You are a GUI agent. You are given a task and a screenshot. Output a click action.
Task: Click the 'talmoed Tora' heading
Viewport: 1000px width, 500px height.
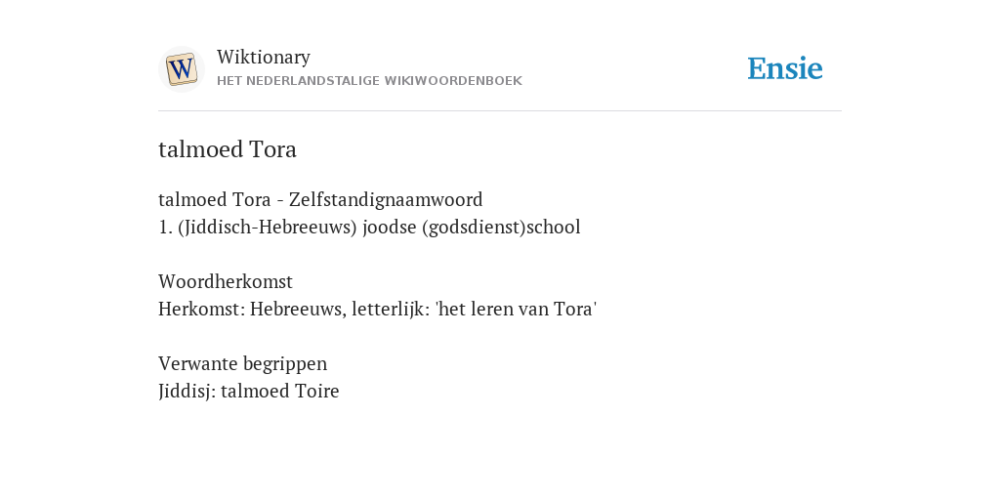tap(228, 149)
